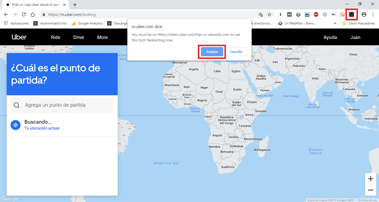Open the Movistar+ extension icon
Image resolution: width=379 pixels, height=202 pixels.
point(334,14)
